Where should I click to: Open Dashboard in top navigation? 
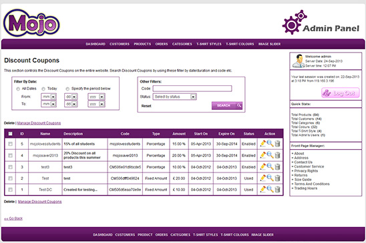(96, 44)
